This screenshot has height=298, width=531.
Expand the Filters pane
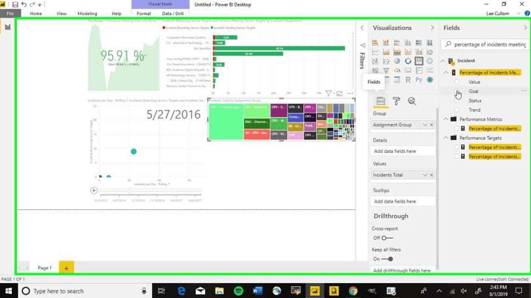click(362, 27)
